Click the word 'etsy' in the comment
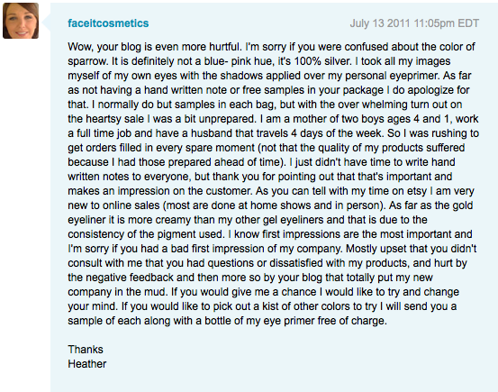 tap(416, 191)
